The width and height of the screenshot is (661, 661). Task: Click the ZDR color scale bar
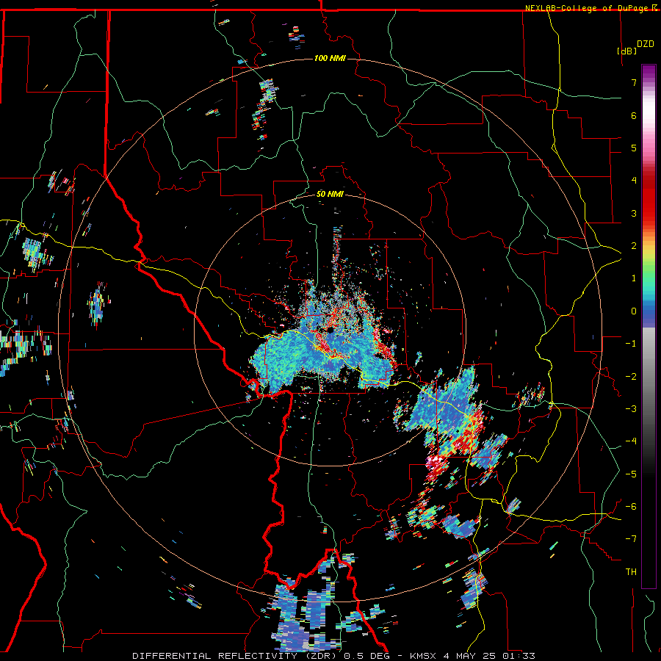coord(649,326)
